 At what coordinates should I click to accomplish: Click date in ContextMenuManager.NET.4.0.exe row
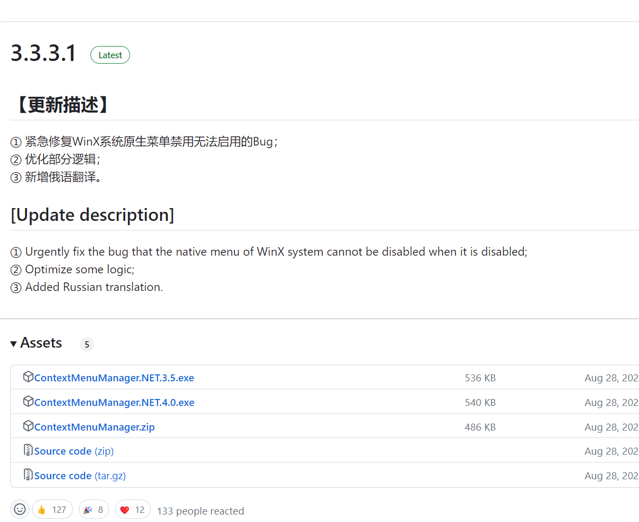611,402
